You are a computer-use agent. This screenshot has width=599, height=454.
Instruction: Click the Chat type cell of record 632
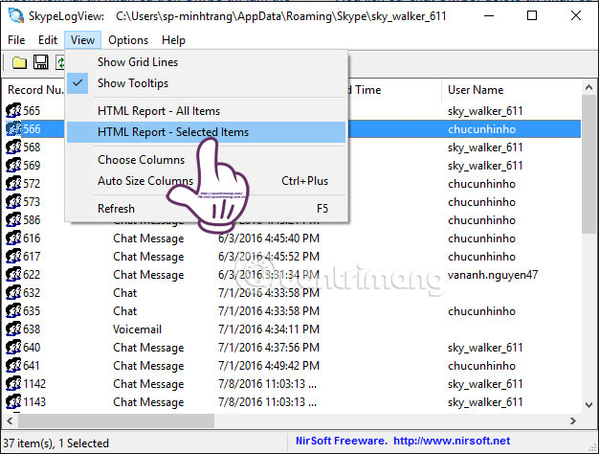(125, 293)
